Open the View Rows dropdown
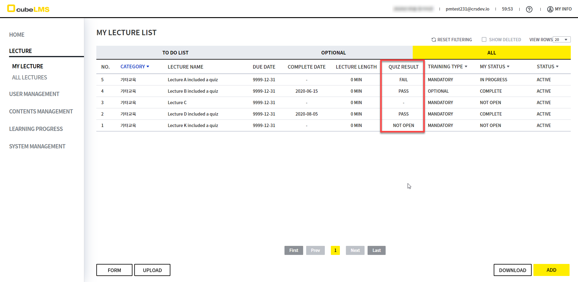578x282 pixels. click(x=561, y=40)
